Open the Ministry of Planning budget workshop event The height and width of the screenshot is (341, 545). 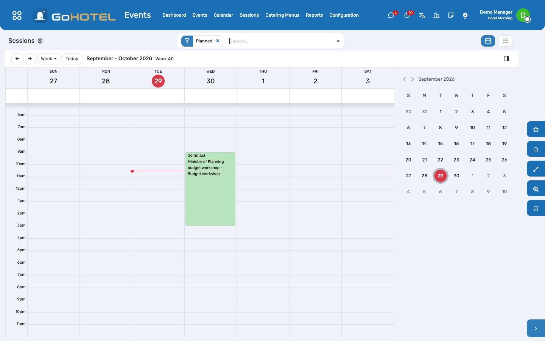point(210,189)
